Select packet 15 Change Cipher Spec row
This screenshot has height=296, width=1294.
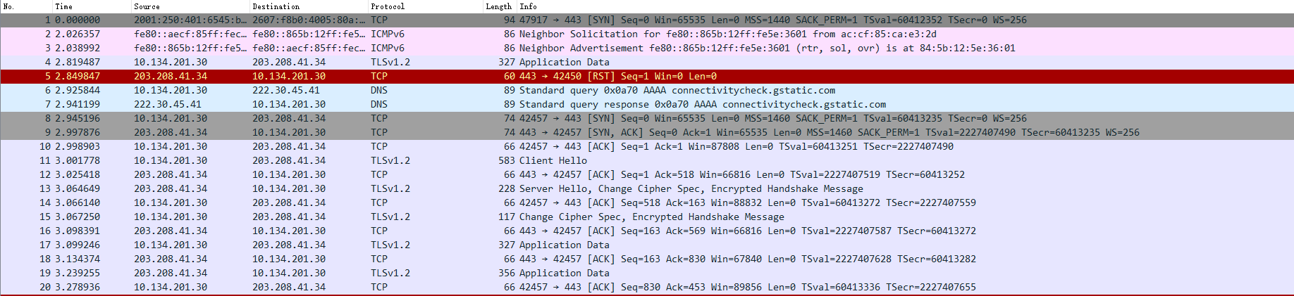coord(647,217)
